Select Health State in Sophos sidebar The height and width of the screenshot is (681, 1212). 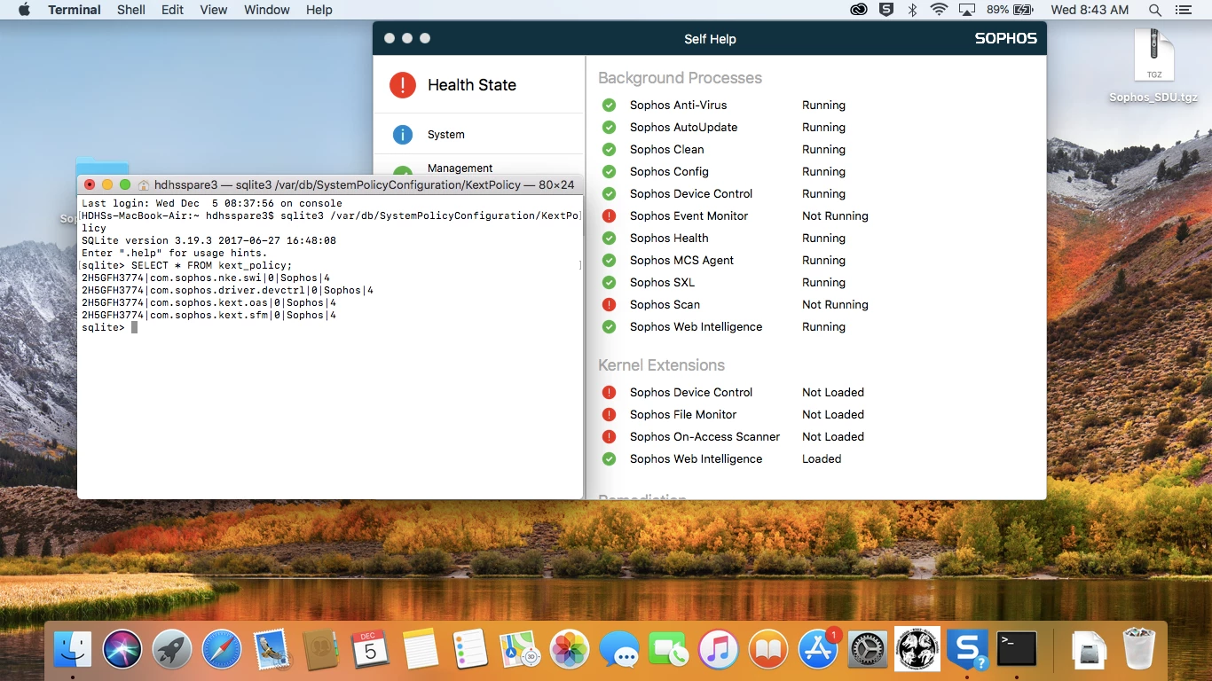pos(479,85)
